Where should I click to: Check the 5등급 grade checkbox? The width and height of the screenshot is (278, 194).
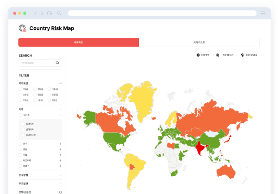pos(35,94)
